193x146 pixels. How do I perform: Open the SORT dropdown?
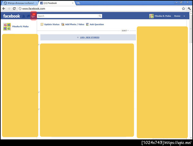tap(125, 31)
